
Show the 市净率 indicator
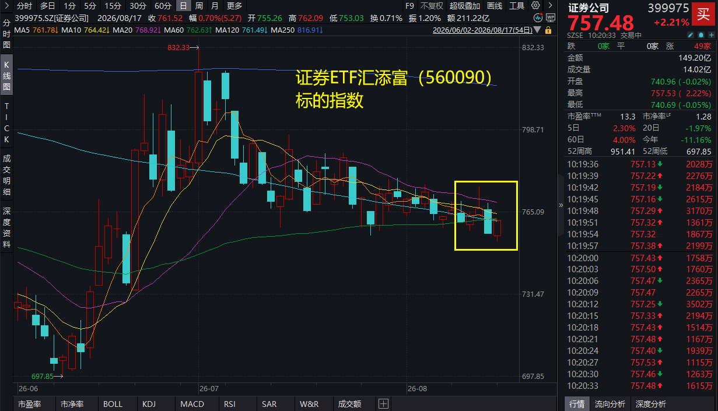pos(72,403)
